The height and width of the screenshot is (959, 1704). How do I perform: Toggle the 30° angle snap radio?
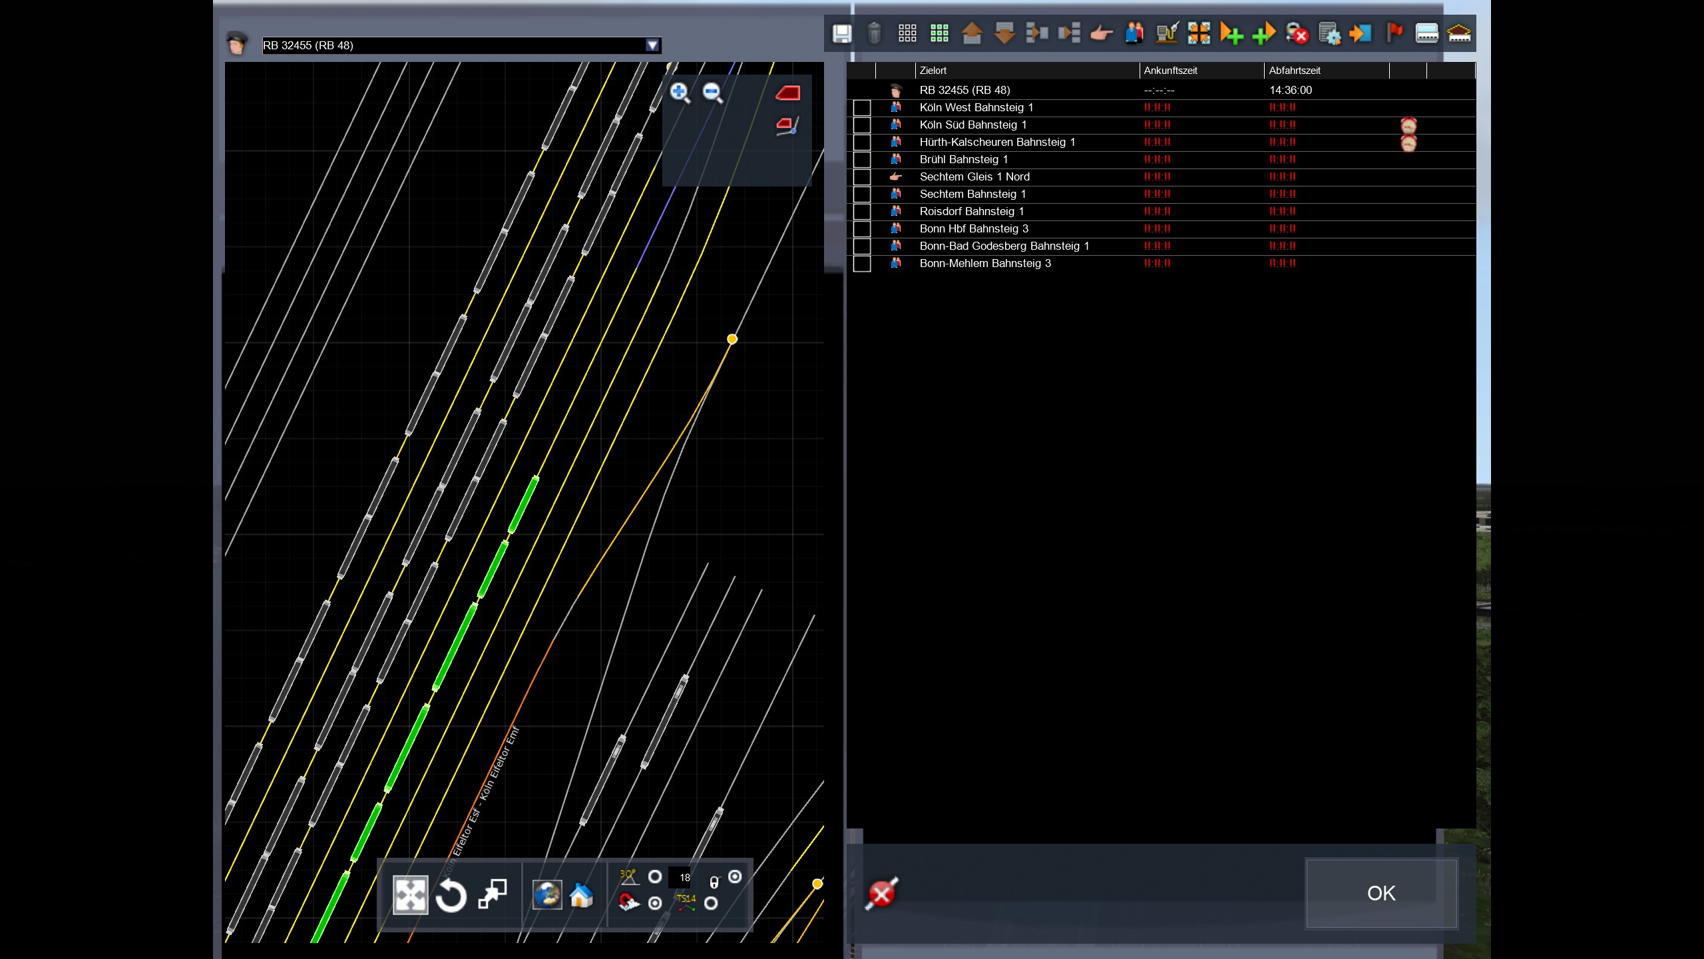(655, 876)
